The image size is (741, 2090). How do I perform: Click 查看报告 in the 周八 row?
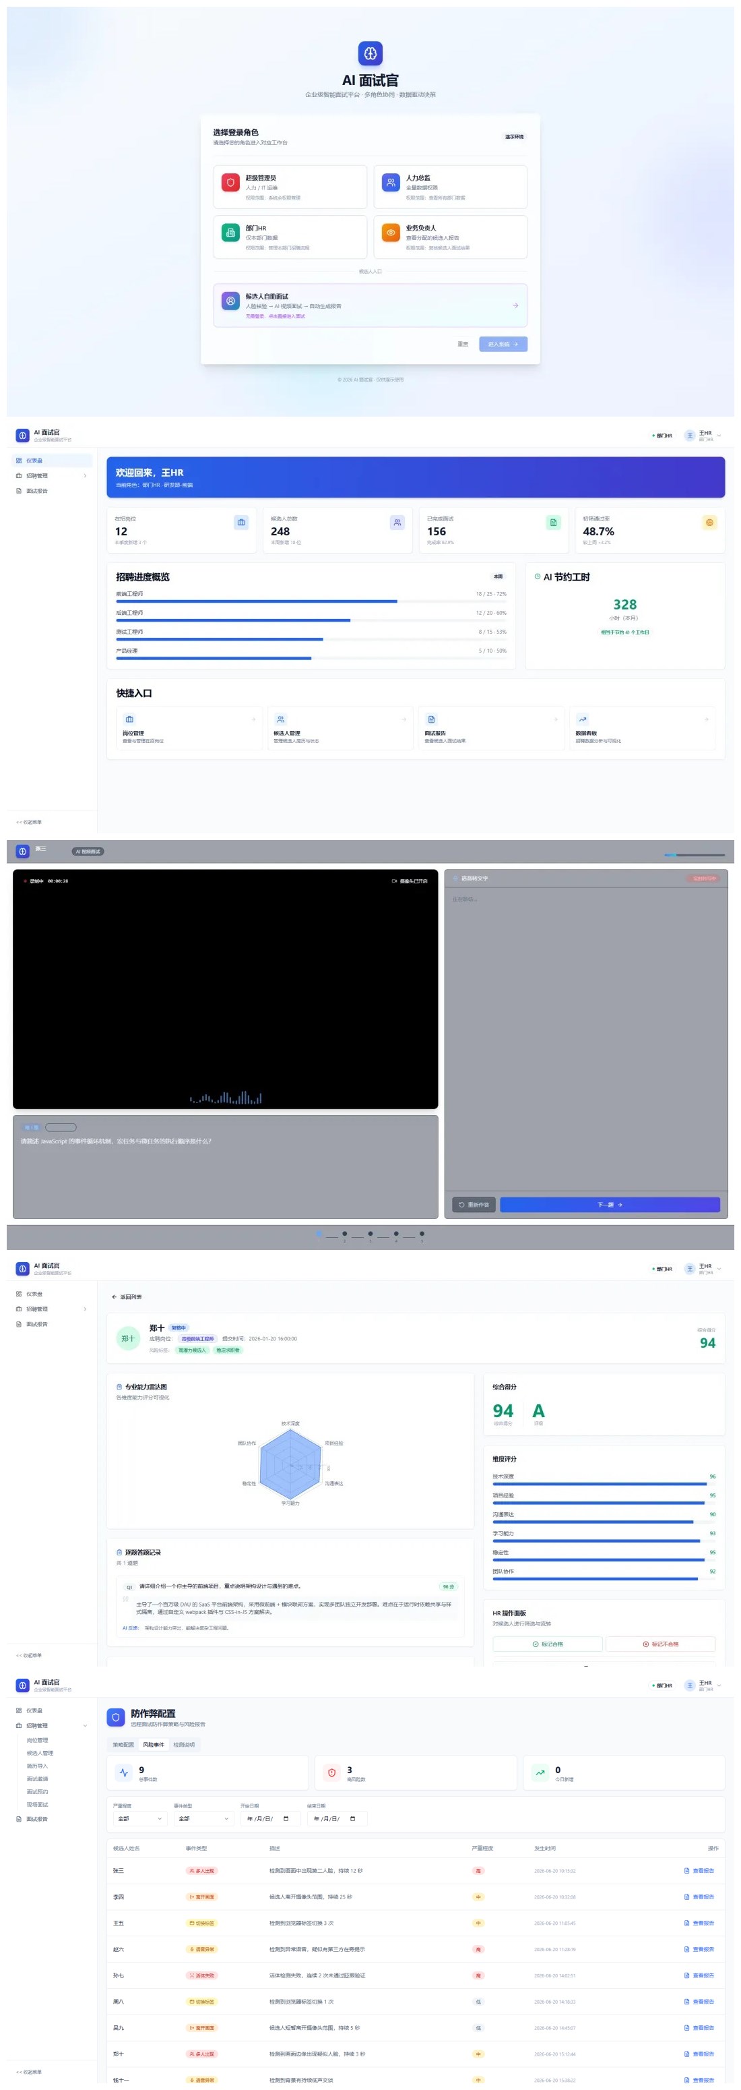pyautogui.click(x=700, y=2002)
